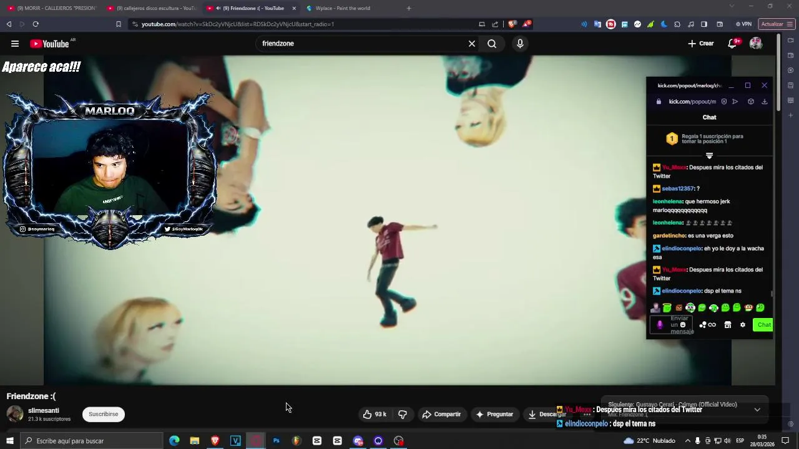799x449 pixels.
Task: Subscribe with the Suscribirse button
Action: [104, 414]
